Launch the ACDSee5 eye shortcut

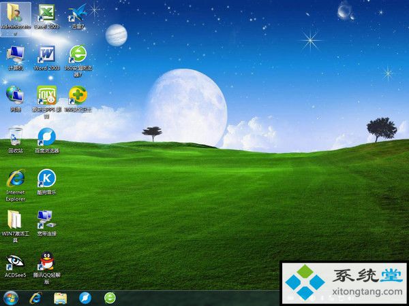point(16,265)
